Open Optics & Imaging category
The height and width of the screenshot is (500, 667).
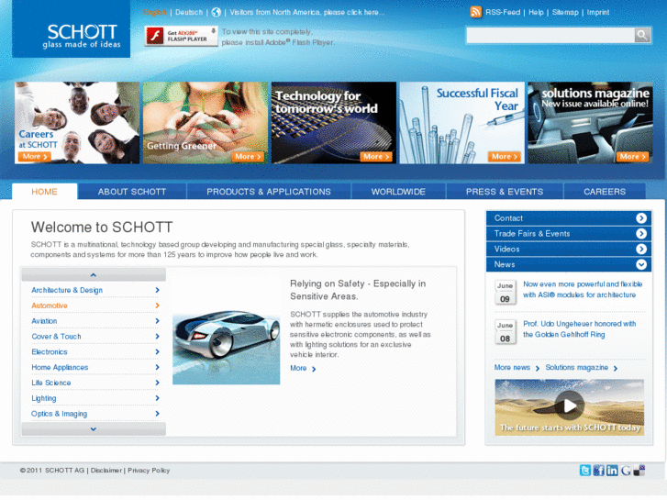(59, 414)
